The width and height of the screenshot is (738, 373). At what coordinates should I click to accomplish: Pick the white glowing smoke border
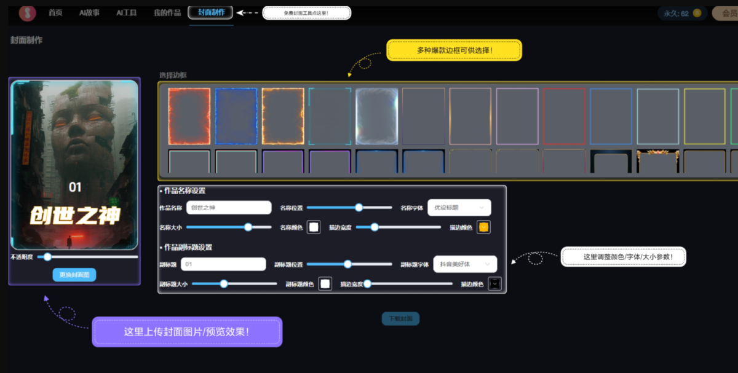coord(376,116)
